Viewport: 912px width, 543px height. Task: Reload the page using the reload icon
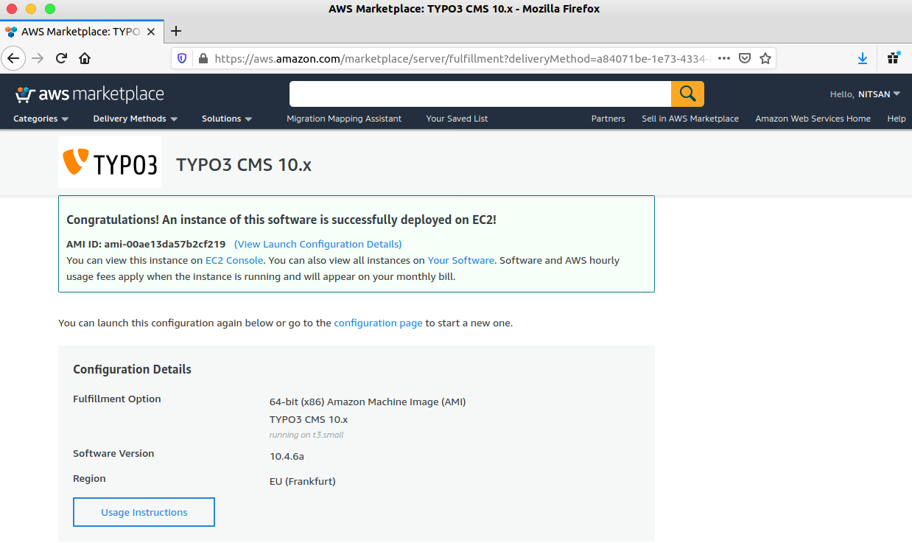[x=61, y=57]
